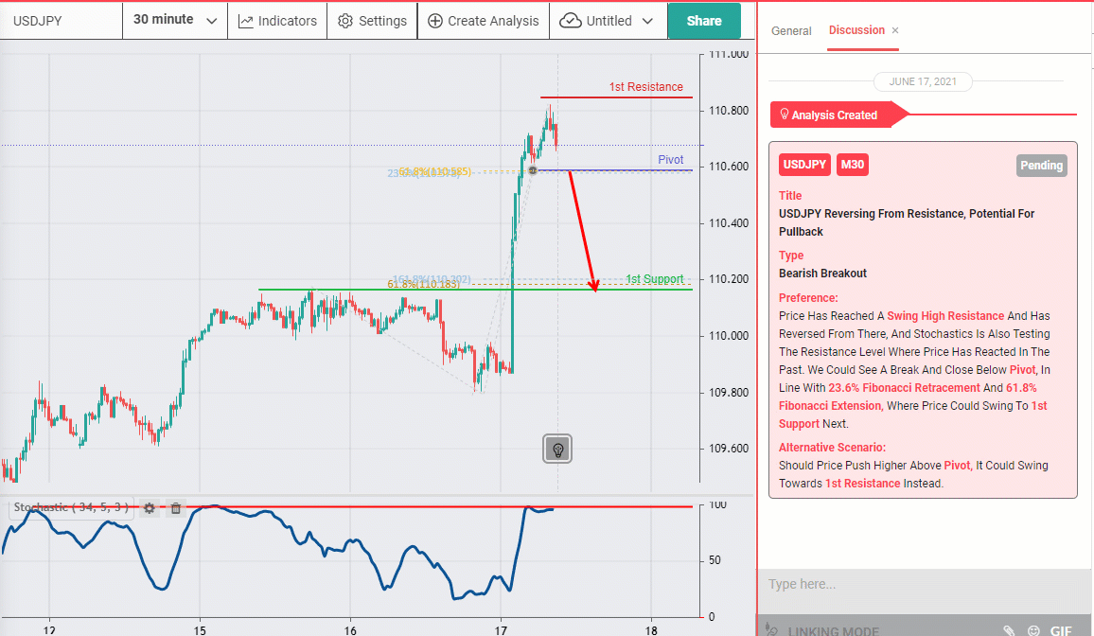The height and width of the screenshot is (636, 1094).
Task: Click the Pivot label on the chart
Action: pyautogui.click(x=670, y=160)
